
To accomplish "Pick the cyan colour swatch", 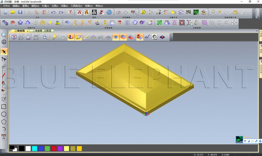I will [x=35, y=148].
